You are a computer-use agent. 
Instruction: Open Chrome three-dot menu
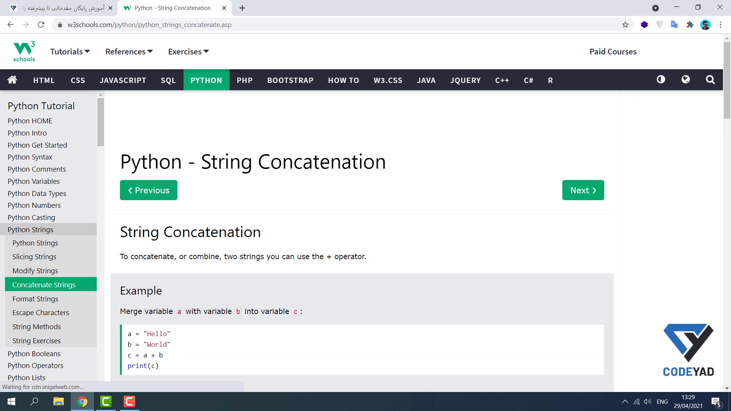tap(720, 25)
